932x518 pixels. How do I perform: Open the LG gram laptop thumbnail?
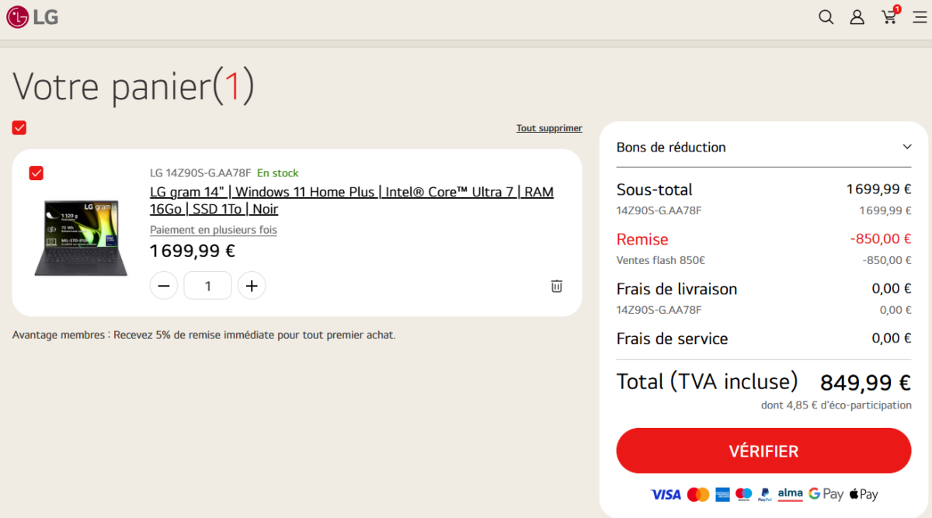[81, 238]
